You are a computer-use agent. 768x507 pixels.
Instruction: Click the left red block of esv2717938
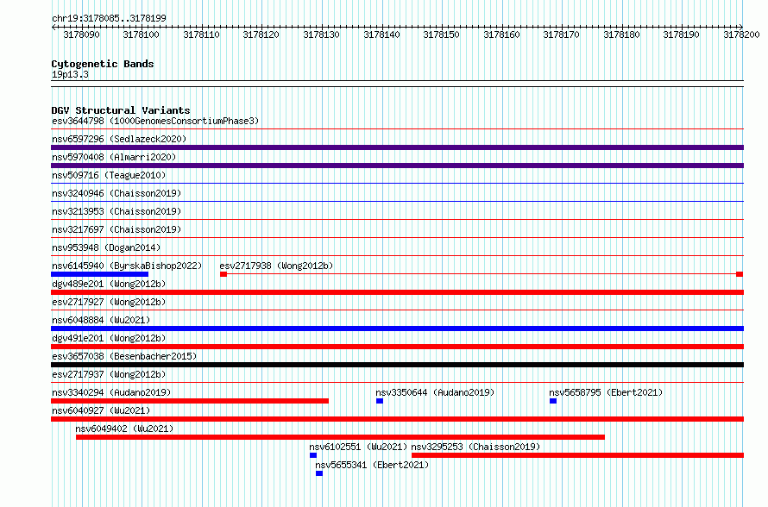point(223,274)
